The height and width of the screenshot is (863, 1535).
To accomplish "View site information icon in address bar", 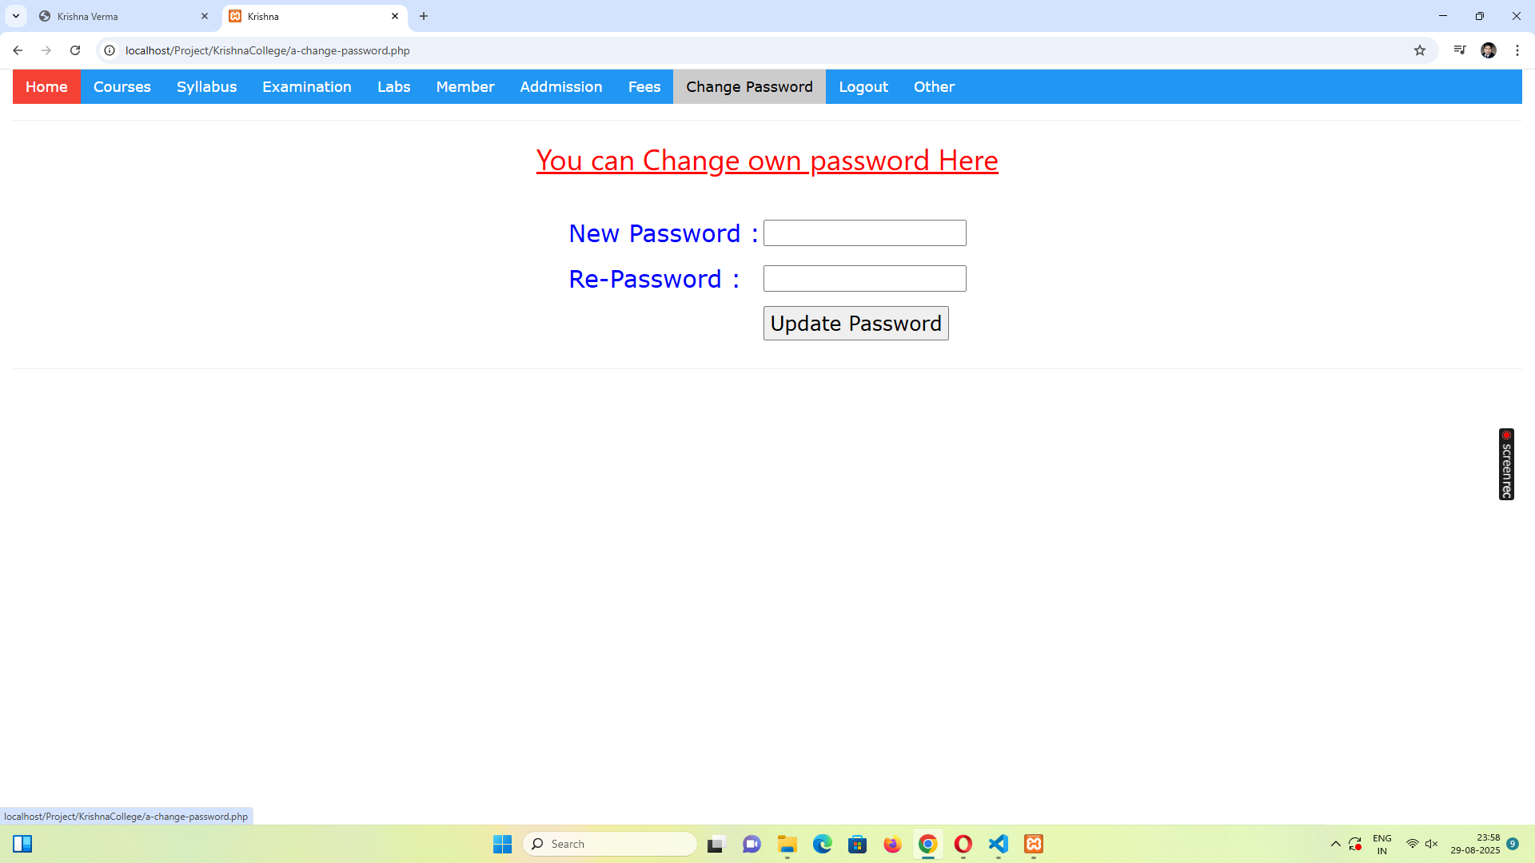I will click(x=110, y=50).
